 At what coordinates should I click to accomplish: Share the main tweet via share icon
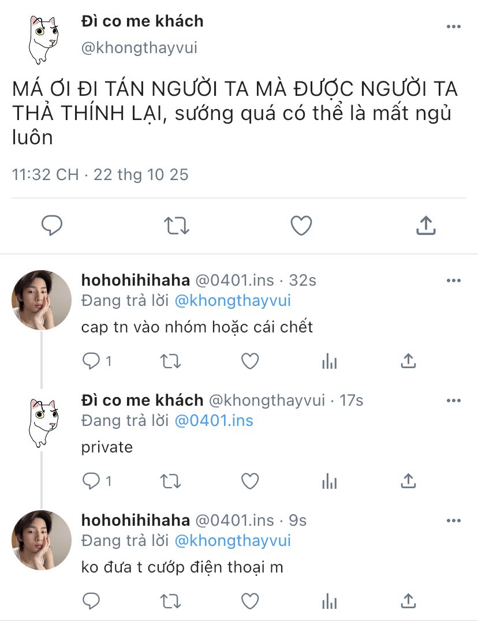coord(425,226)
